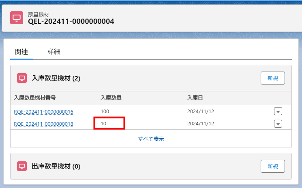Select the 入庫数量 cell showing 100
302x188 pixels.
[x=105, y=111]
